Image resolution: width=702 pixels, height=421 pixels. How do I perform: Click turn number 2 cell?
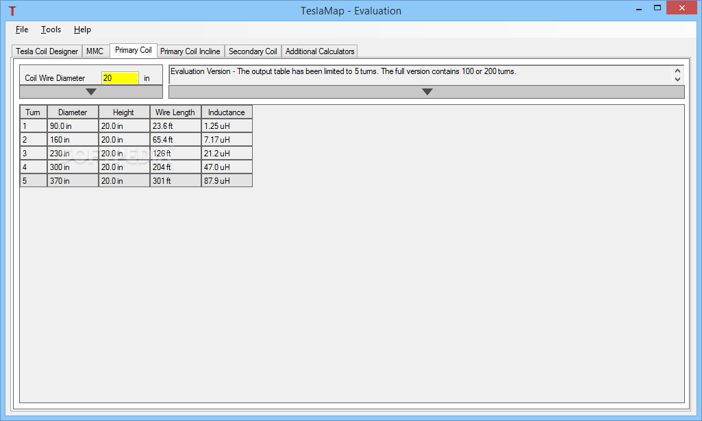click(x=33, y=140)
